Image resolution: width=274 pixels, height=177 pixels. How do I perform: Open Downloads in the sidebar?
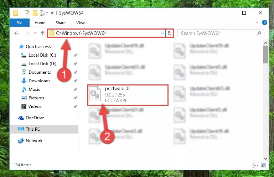coord(40,81)
